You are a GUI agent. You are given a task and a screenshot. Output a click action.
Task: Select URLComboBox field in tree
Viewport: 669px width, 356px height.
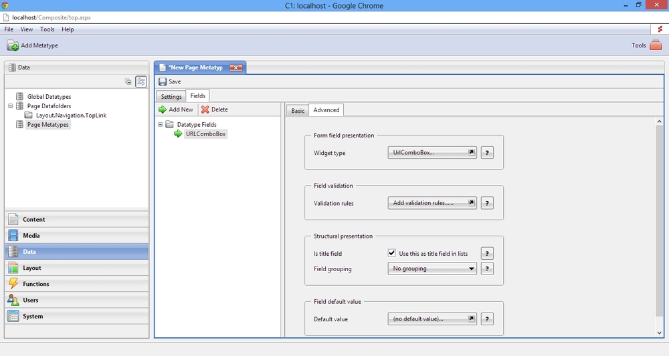(205, 134)
